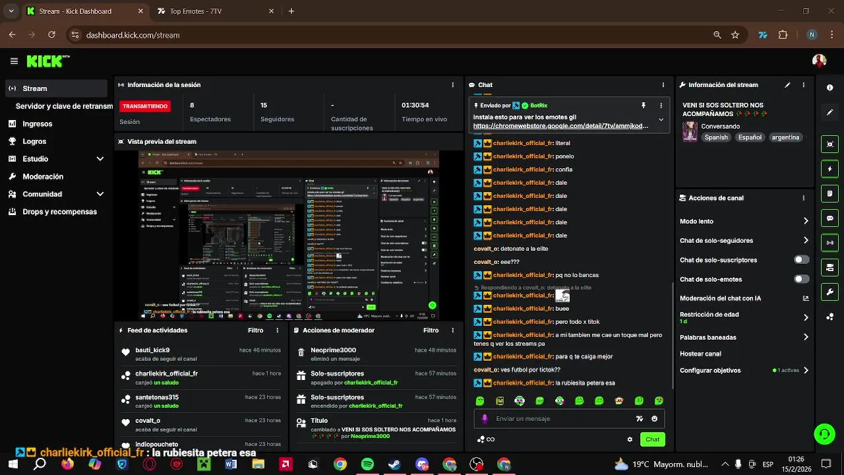Toggle Chat de solo-emotes switch
Screen dimensions: 844x475
coord(801,279)
